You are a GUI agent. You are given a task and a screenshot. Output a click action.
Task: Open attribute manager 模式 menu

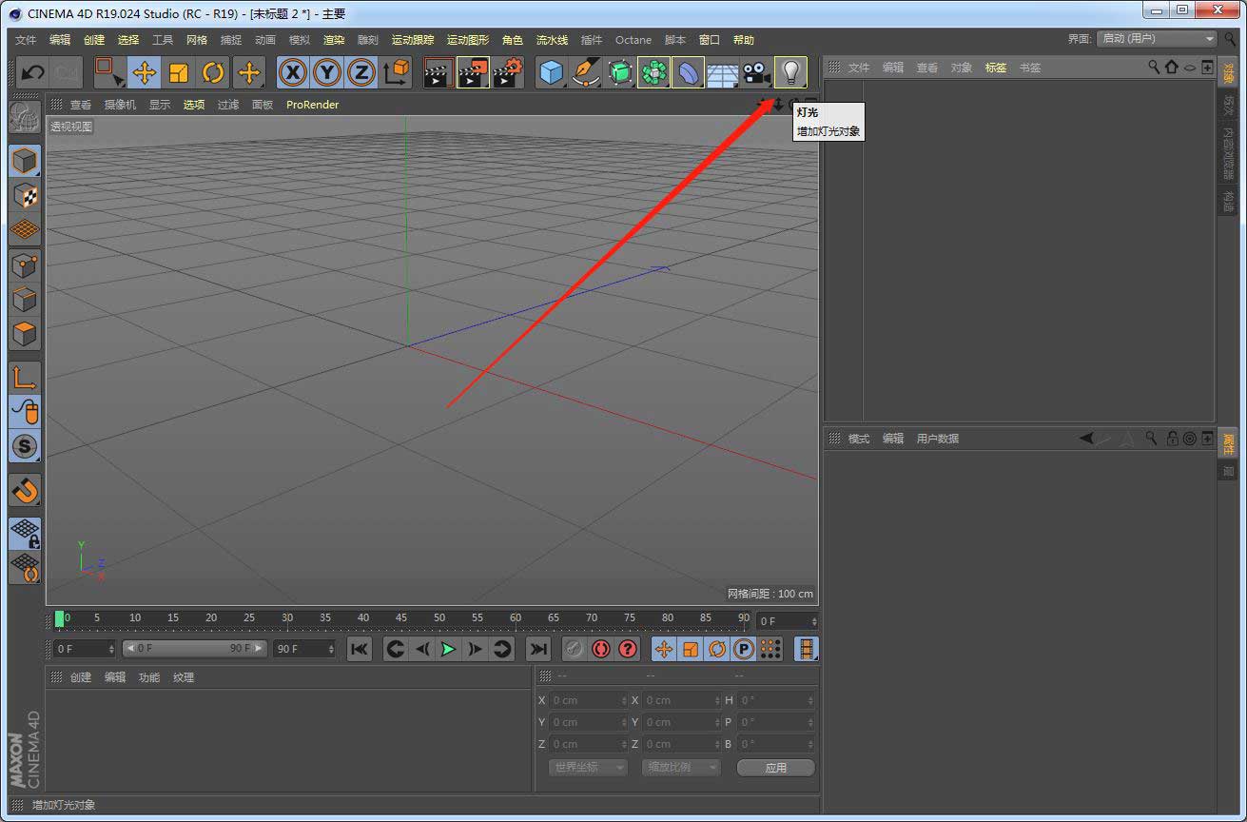(859, 439)
